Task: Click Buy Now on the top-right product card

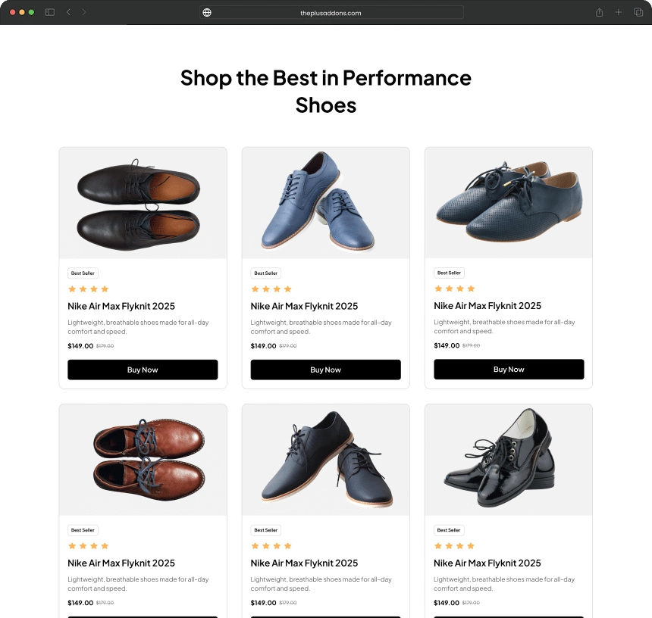Action: [x=508, y=369]
